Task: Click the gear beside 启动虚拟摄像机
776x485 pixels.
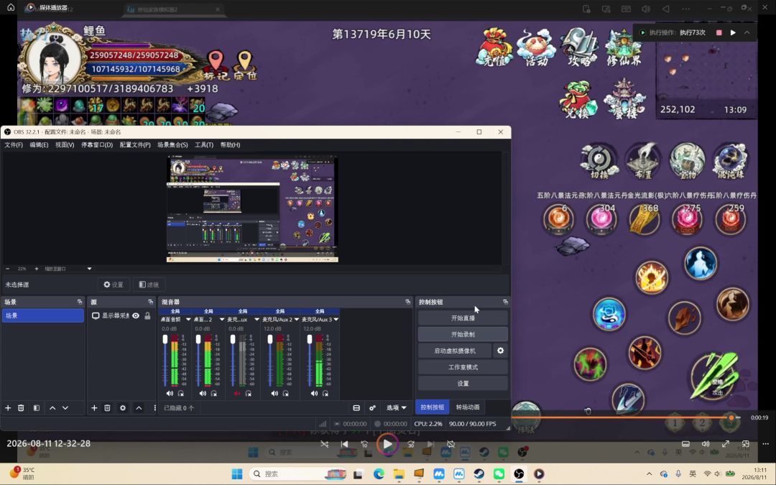Action: click(500, 351)
